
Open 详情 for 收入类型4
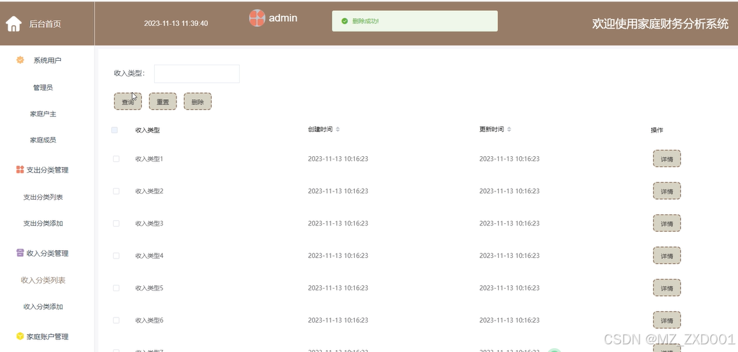point(666,255)
